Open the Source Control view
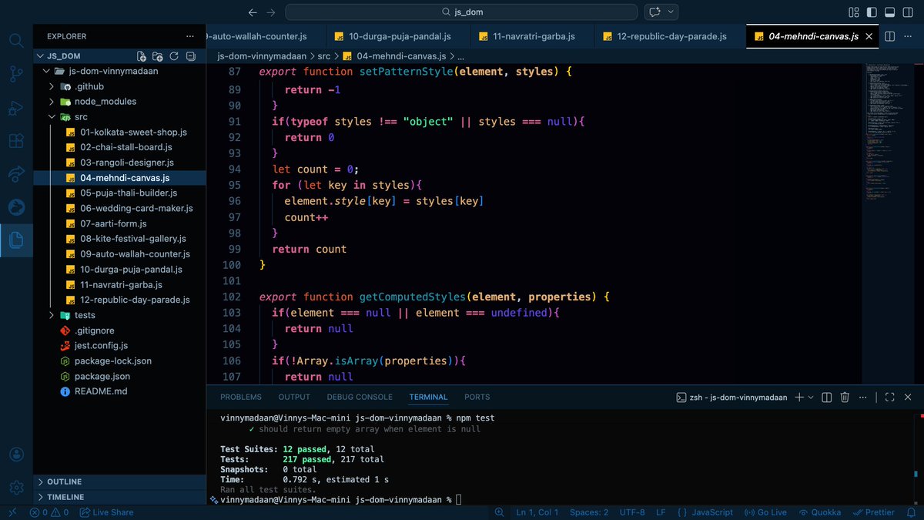Viewport: 924px width, 520px height. point(16,74)
